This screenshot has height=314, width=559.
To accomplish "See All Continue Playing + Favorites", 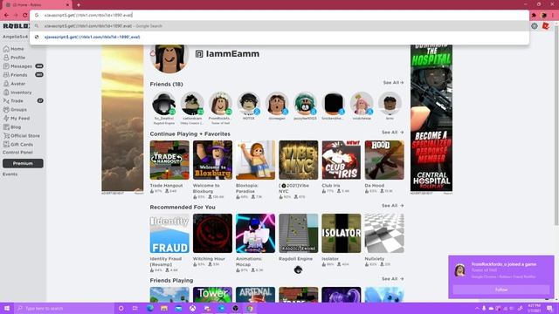I will (392, 133).
